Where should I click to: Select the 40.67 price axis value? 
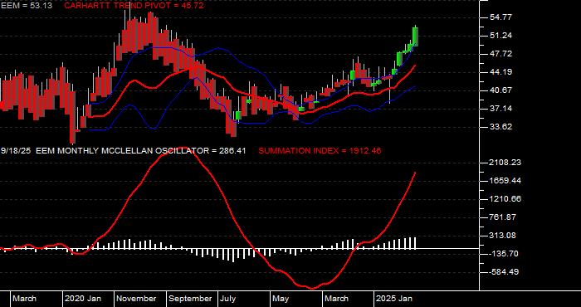tap(500, 90)
